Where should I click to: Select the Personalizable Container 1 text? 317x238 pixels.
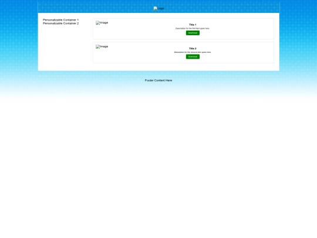pos(60,20)
